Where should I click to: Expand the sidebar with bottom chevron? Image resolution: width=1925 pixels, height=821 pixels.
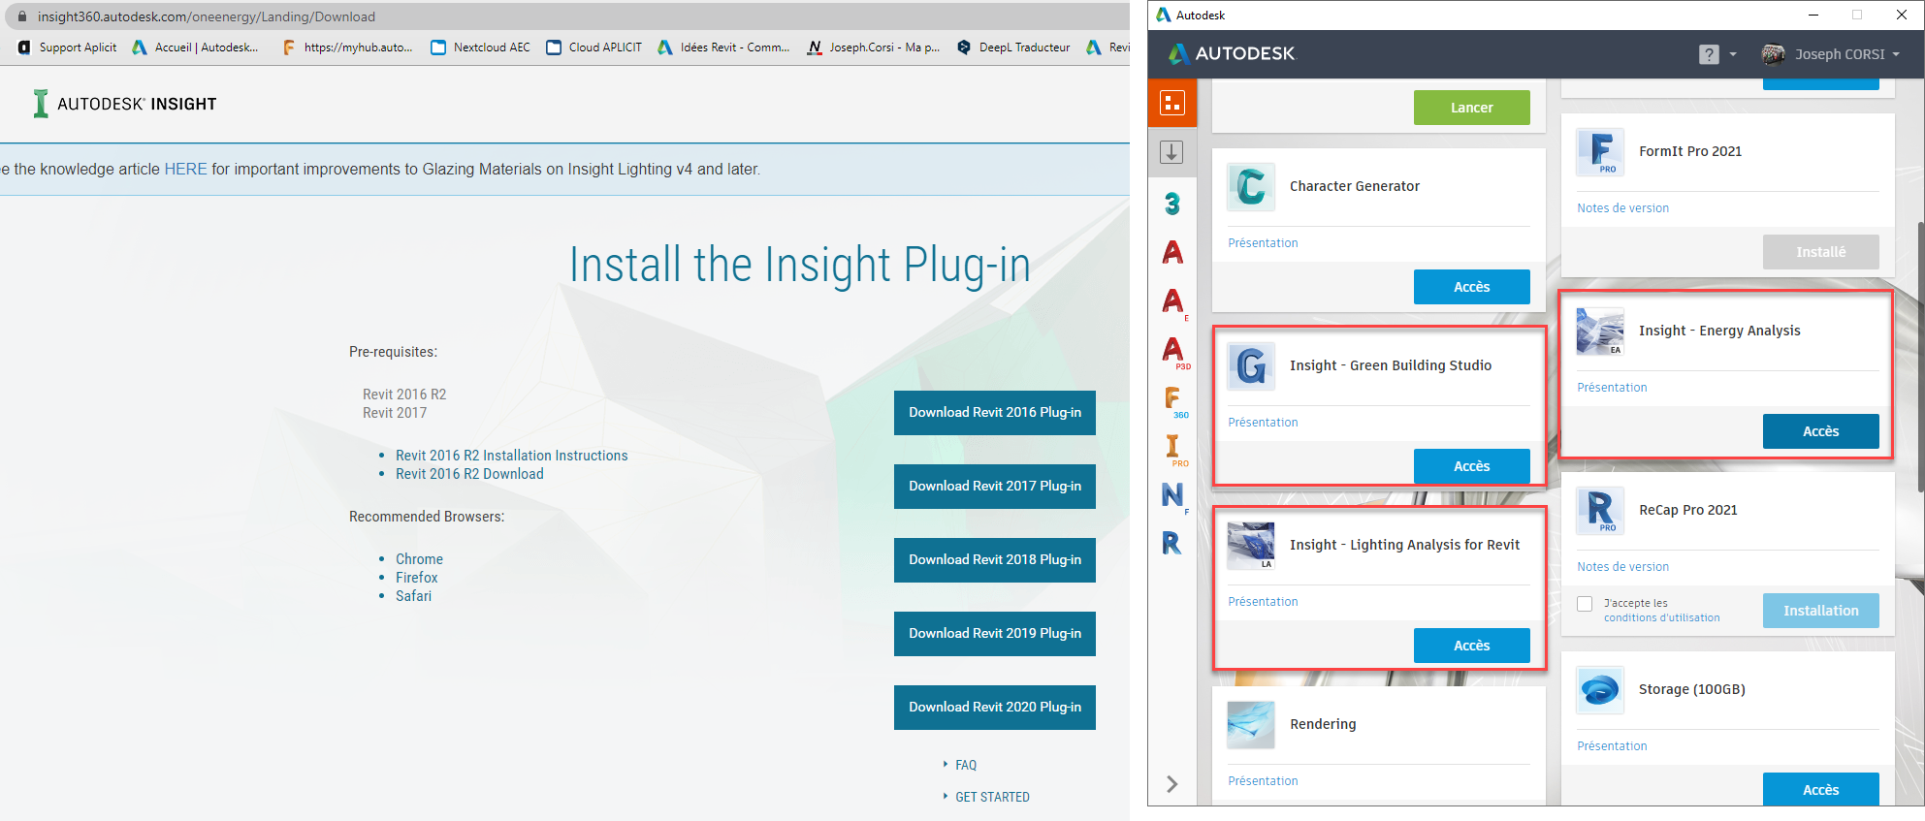point(1171,783)
